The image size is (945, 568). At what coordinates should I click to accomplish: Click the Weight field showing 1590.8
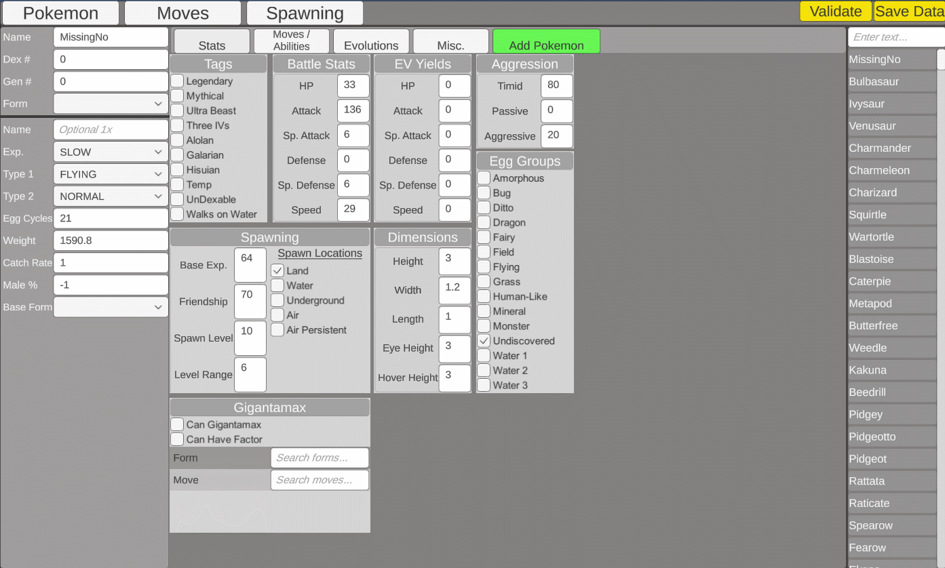(111, 241)
